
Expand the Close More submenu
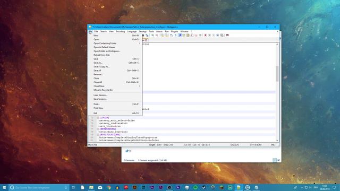[115, 86]
